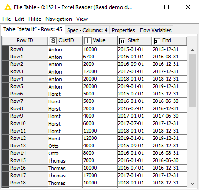199x190 pixels.
Task: Sort by the Start column header
Action: [x=135, y=41]
